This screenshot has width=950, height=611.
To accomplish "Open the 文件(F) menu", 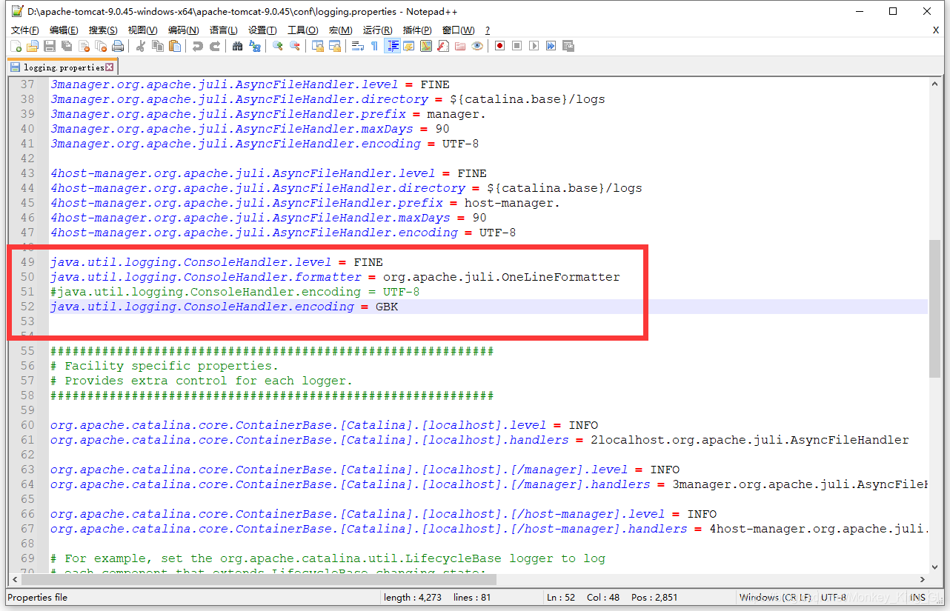I will [24, 30].
